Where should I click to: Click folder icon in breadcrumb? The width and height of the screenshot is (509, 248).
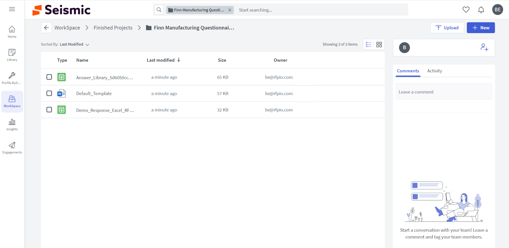point(149,28)
